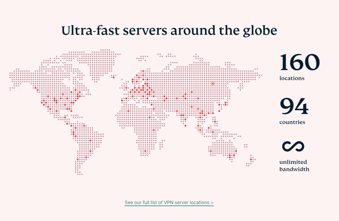The height and width of the screenshot is (221, 339).
Task: Select the "locations" label under 160
Action: point(292,79)
